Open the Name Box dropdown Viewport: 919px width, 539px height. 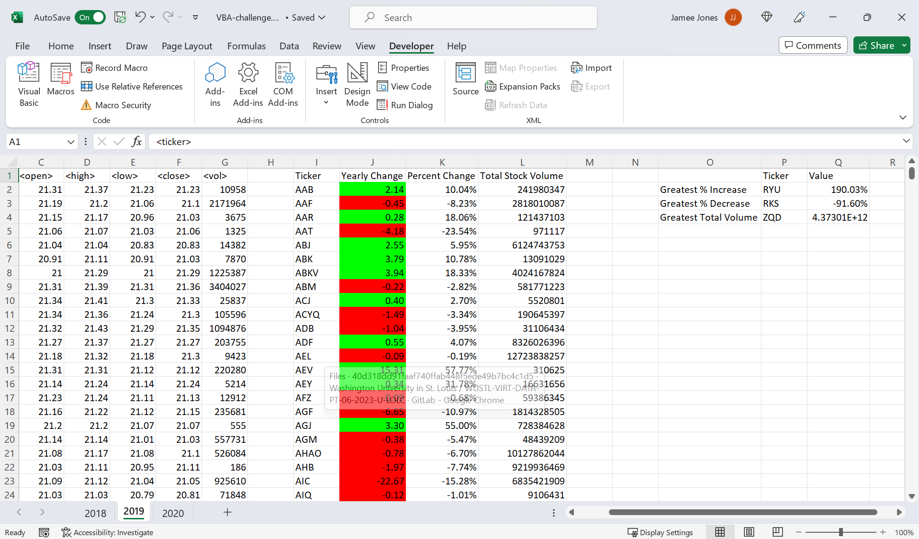click(70, 142)
